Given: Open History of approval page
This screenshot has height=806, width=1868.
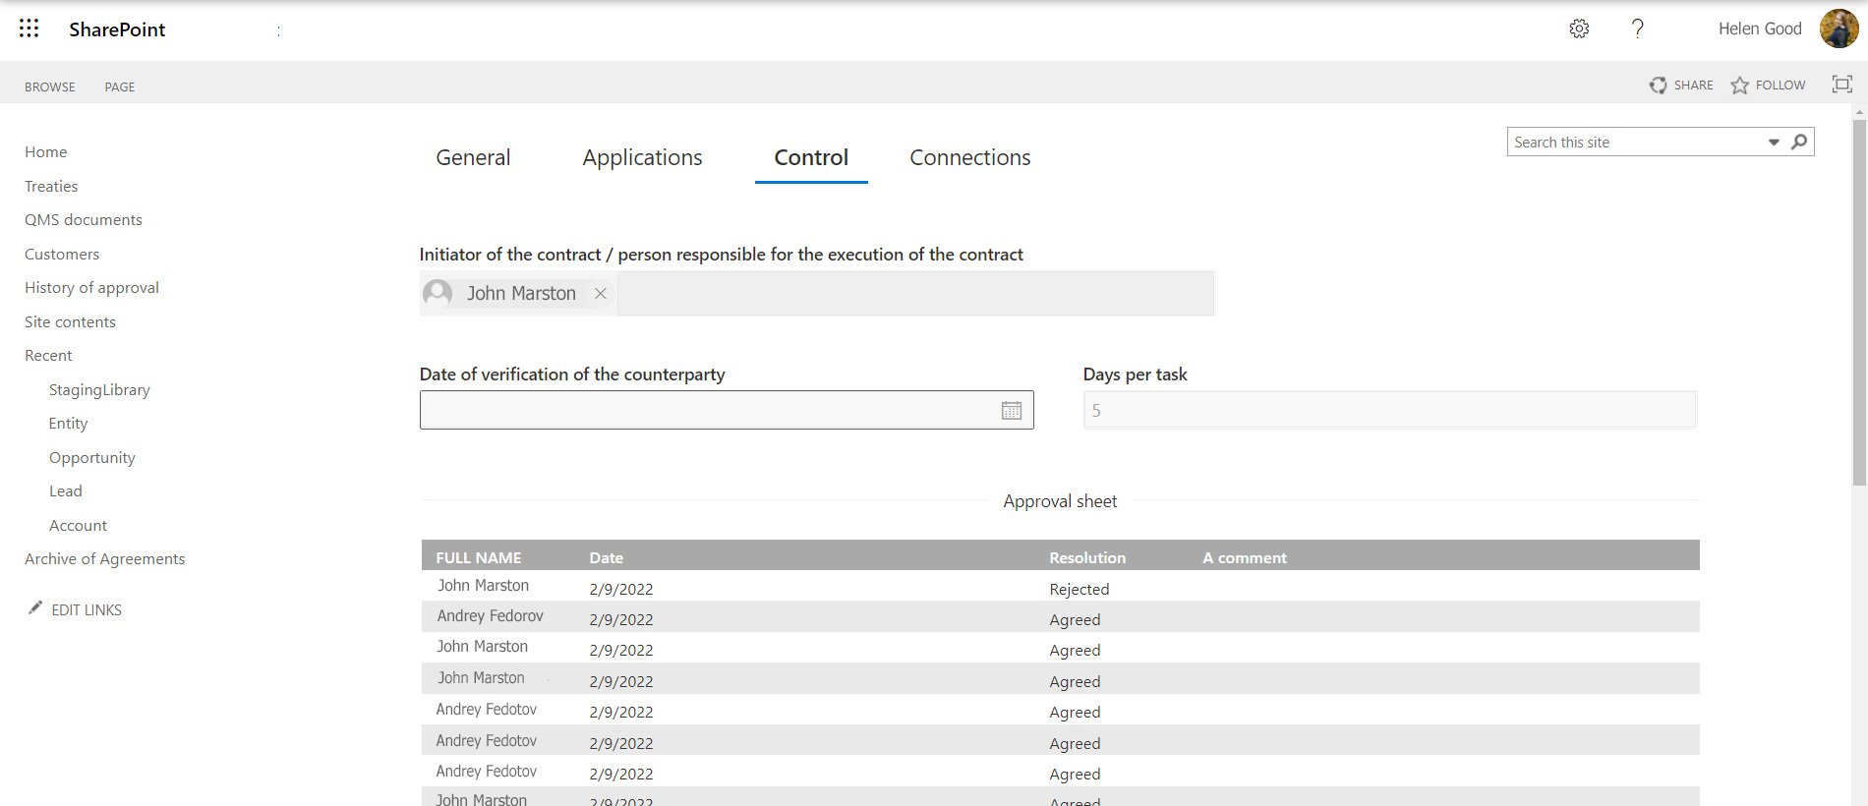Looking at the screenshot, I should click(91, 287).
